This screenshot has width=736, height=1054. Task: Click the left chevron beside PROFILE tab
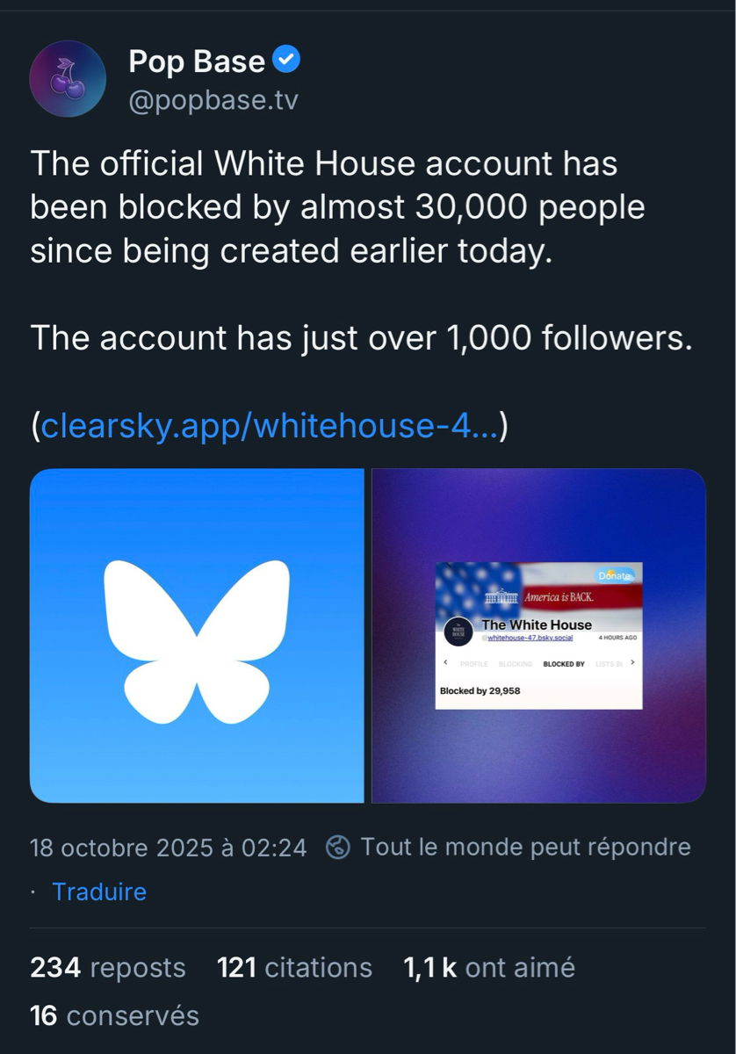click(445, 662)
